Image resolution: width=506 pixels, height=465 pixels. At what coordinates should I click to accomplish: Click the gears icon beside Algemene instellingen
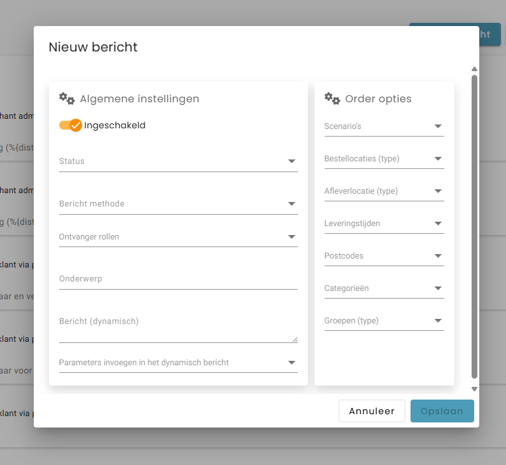click(x=67, y=98)
